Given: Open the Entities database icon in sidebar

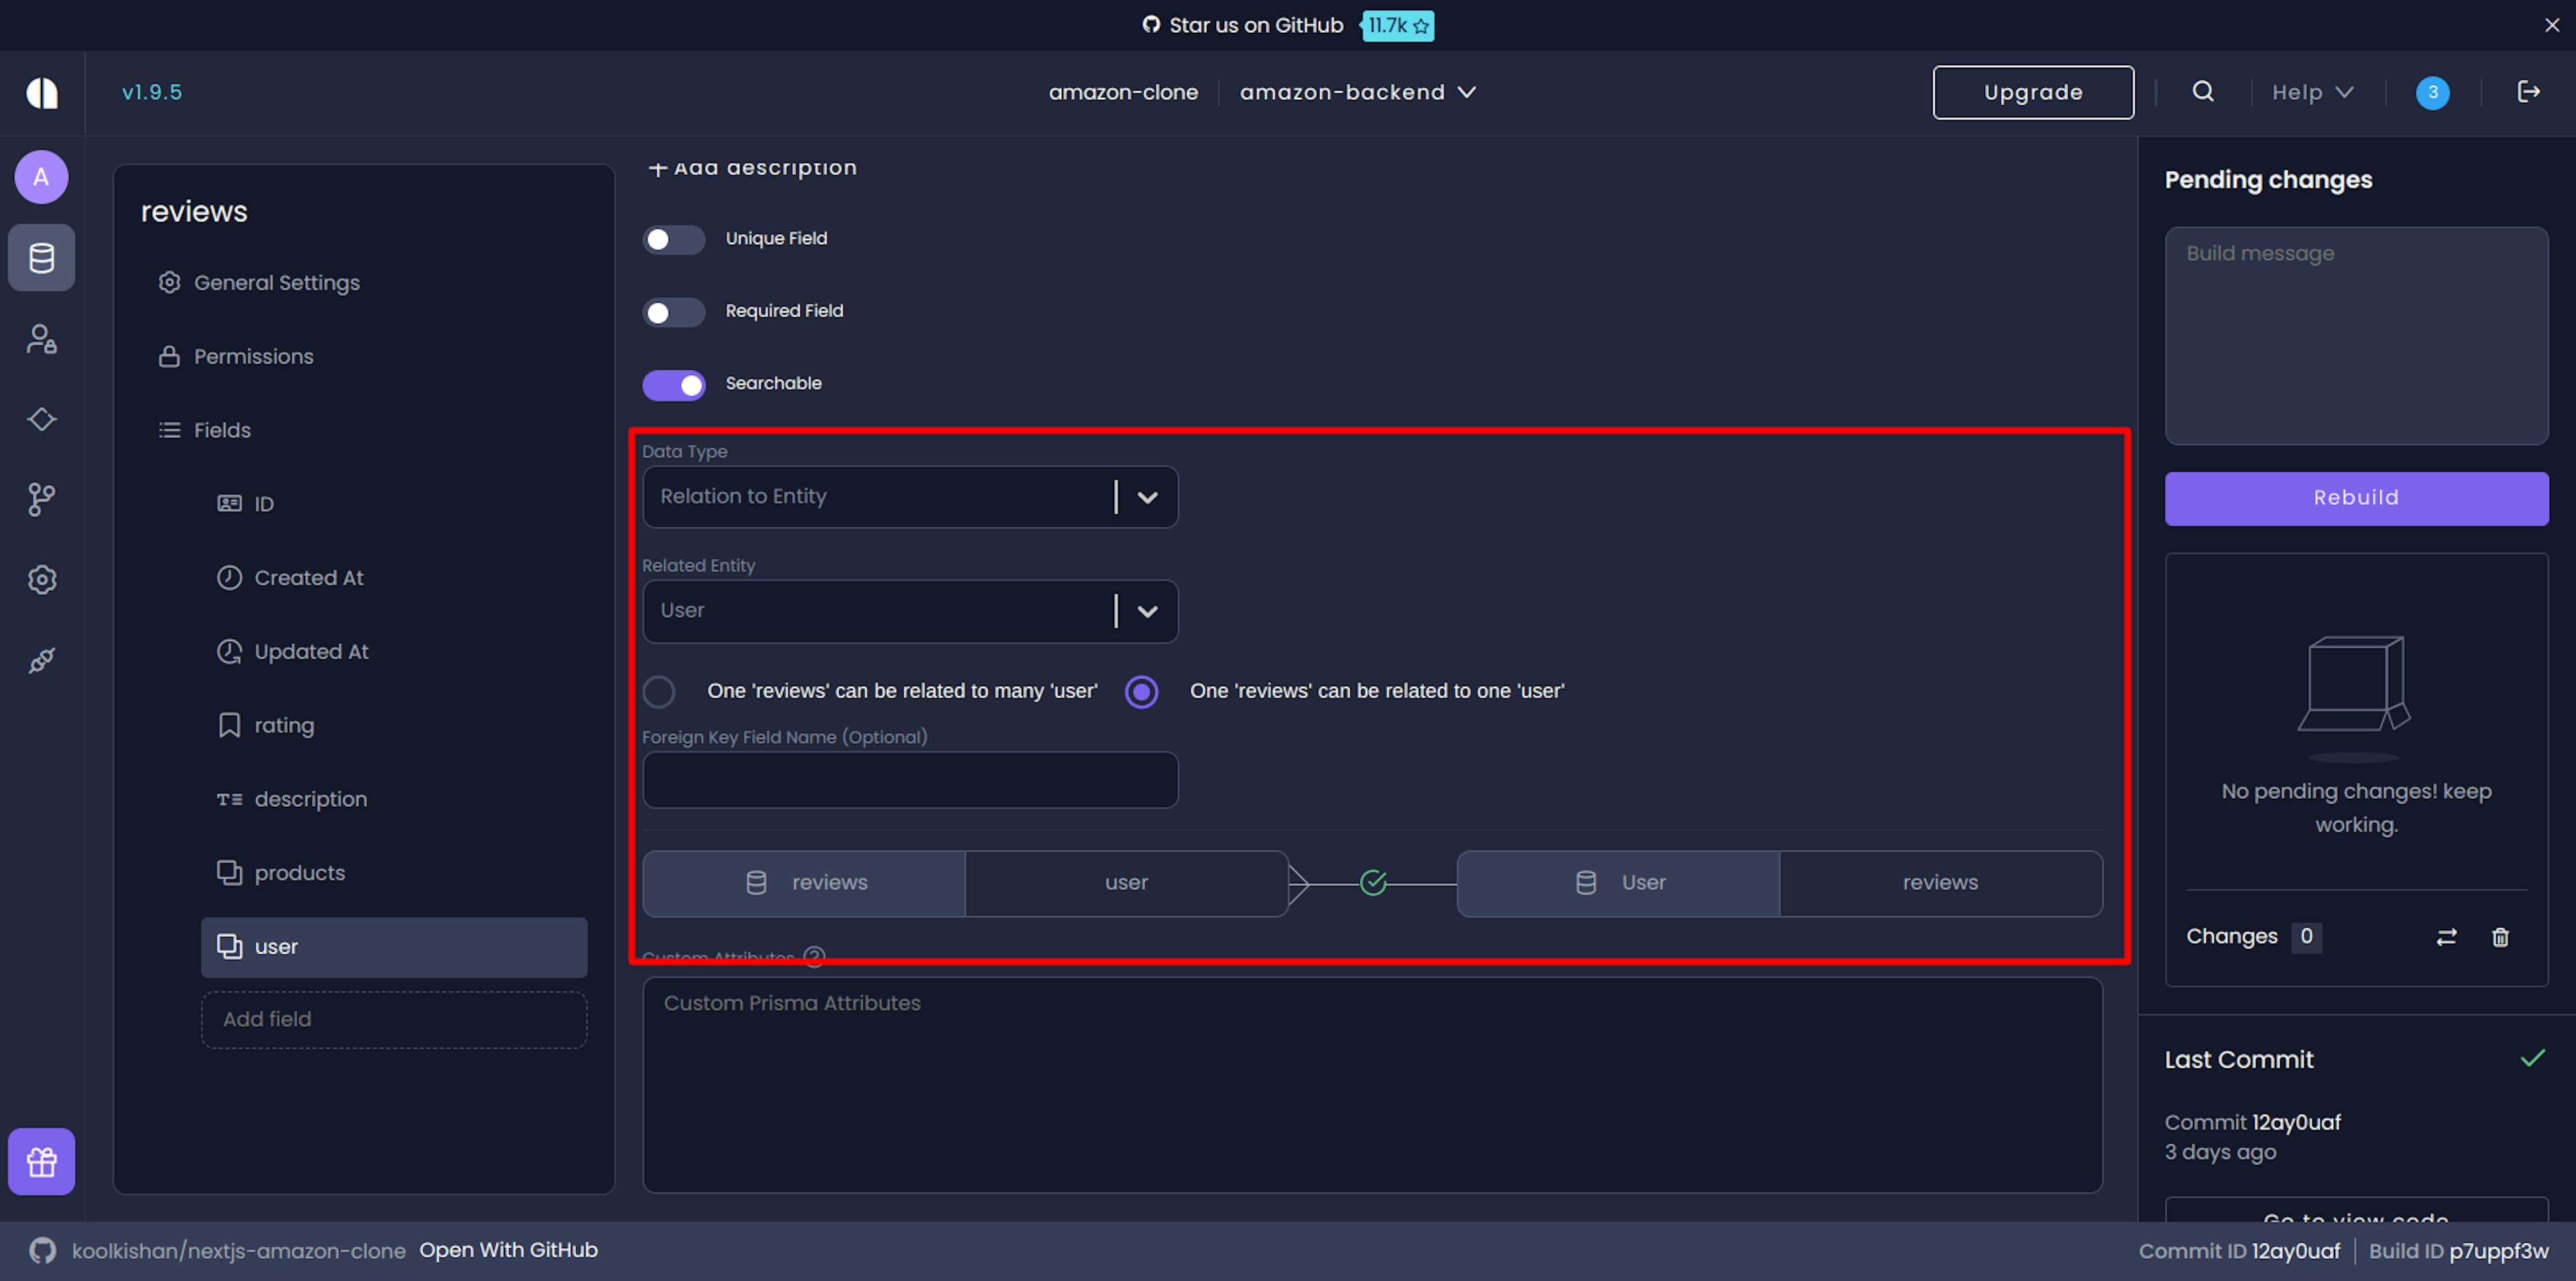Looking at the screenshot, I should [41, 258].
